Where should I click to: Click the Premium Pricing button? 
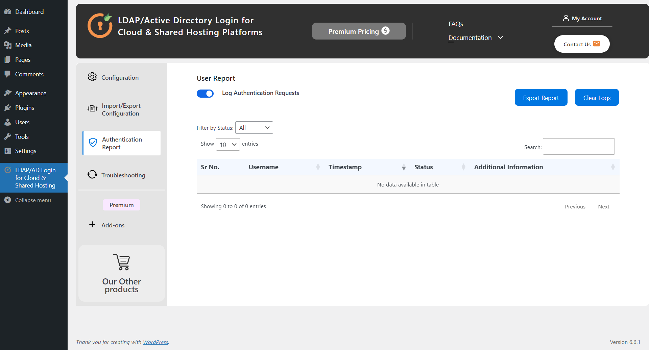359,31
